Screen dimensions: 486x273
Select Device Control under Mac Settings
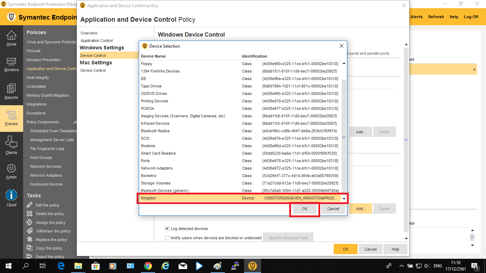coord(93,70)
